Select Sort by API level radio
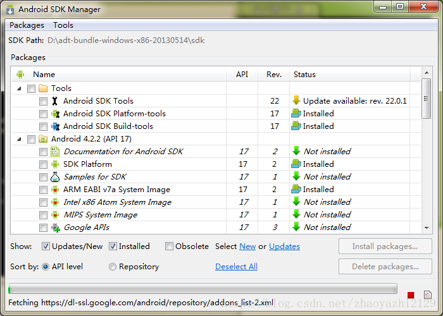The height and width of the screenshot is (316, 443). (x=46, y=267)
